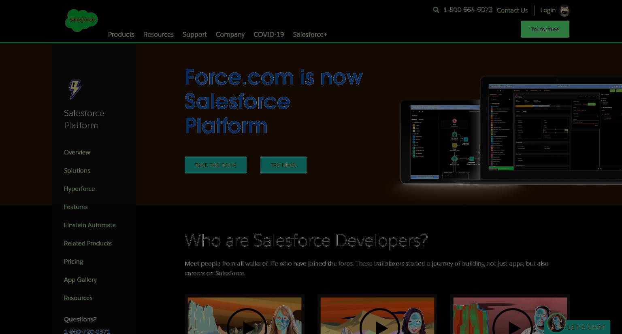This screenshot has height=334, width=622.
Task: Click the 'Who are Salesforce Developers?' heading
Action: point(306,241)
